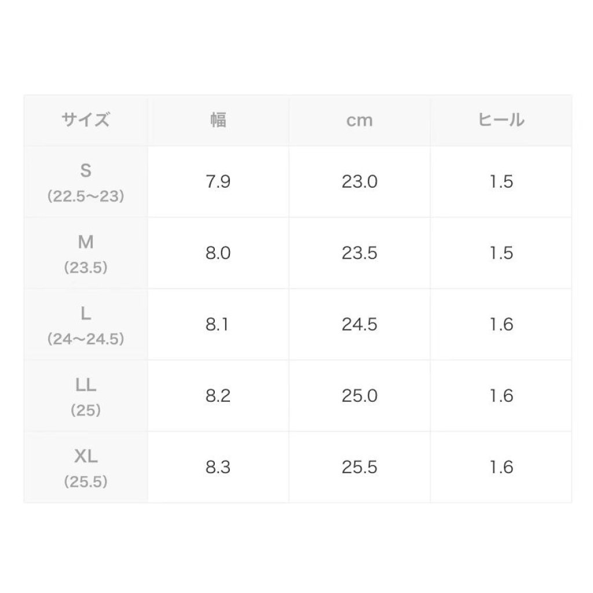
Task: Click the ヒール column header
Action: tap(501, 120)
